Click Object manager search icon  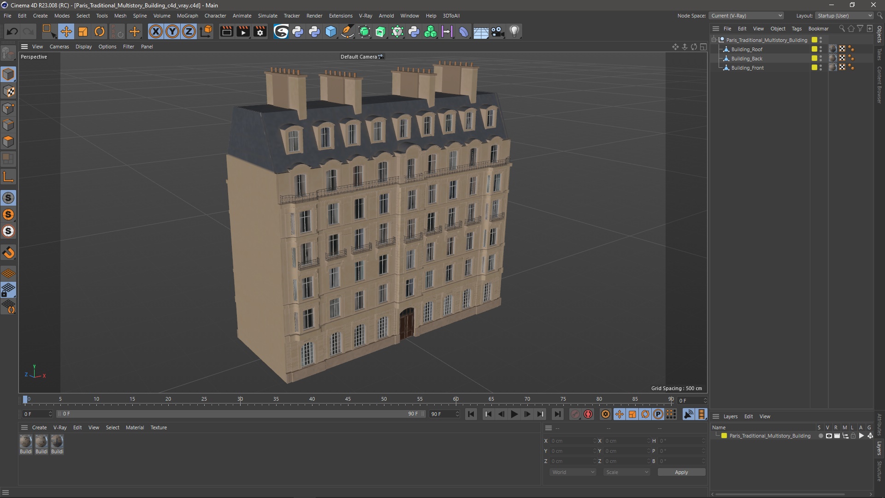tap(842, 29)
